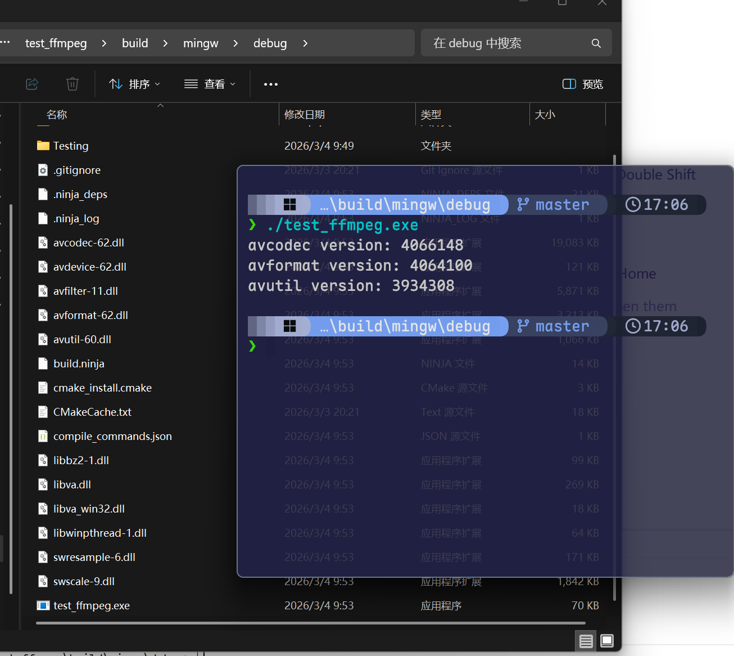Click the horizontal scrollbar at bottom

[310, 623]
